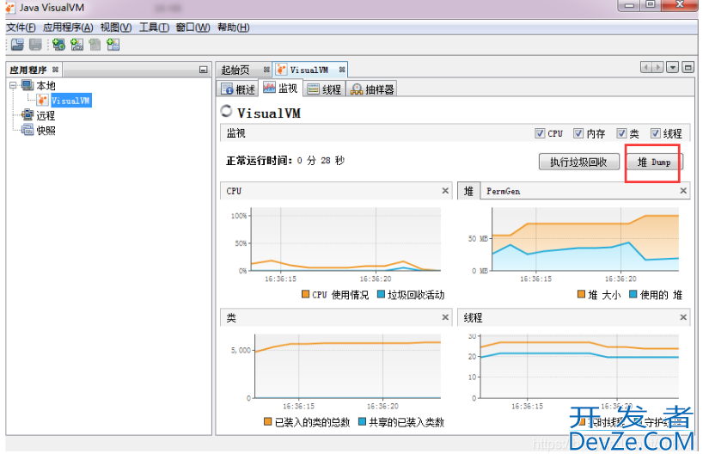The image size is (703, 460).
Task: Open the 帮助(H) menu
Action: 234,28
